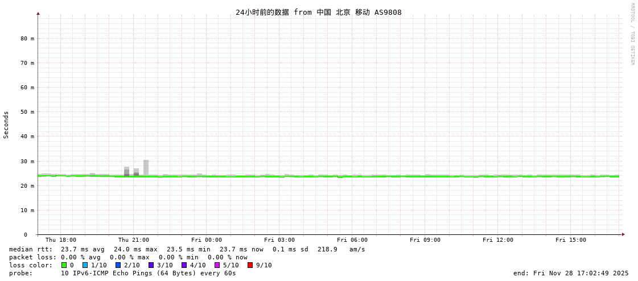
Task: Click the Fri 00:00 time axis label
Action: [207, 240]
